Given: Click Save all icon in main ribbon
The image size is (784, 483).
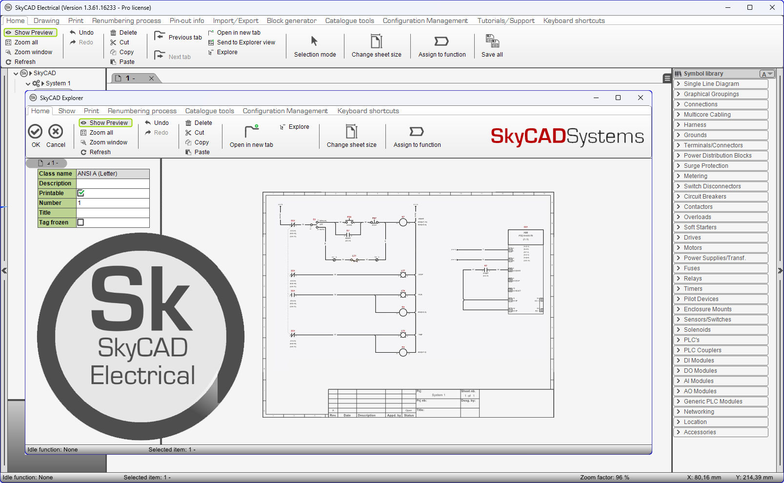Looking at the screenshot, I should [x=492, y=41].
